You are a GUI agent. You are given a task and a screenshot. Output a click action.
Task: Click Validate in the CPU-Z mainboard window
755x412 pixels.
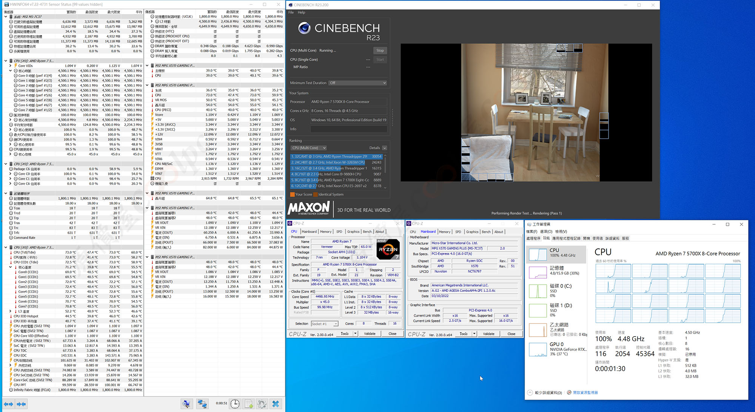(488, 334)
